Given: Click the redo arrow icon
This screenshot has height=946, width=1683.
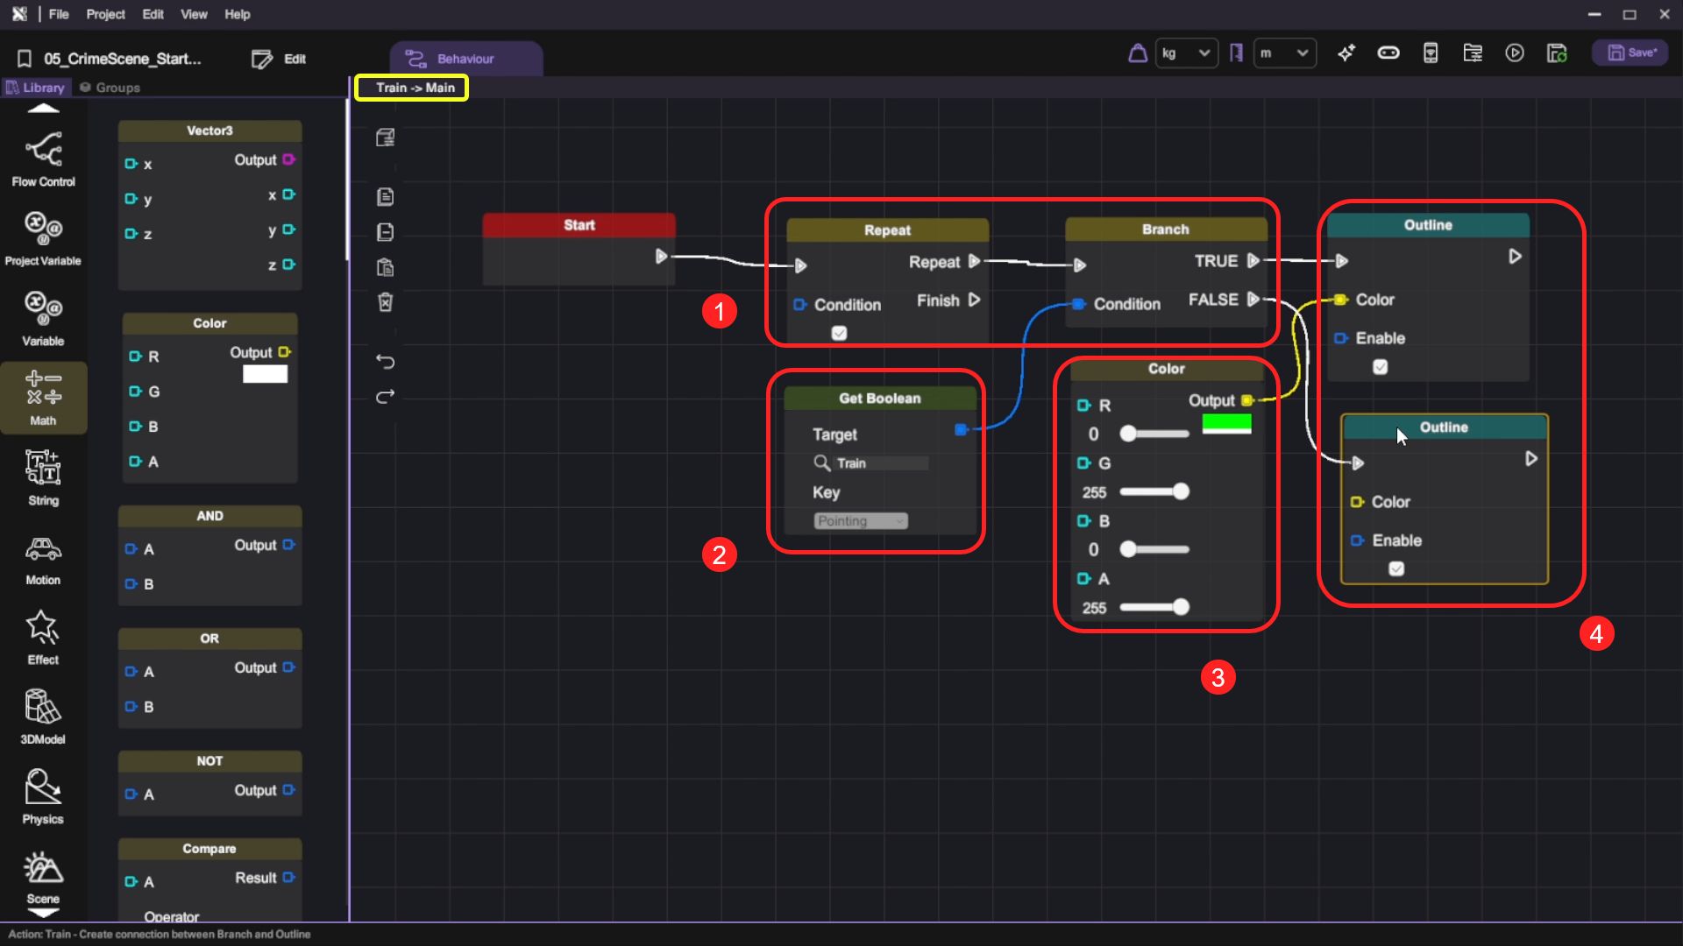Looking at the screenshot, I should (385, 397).
